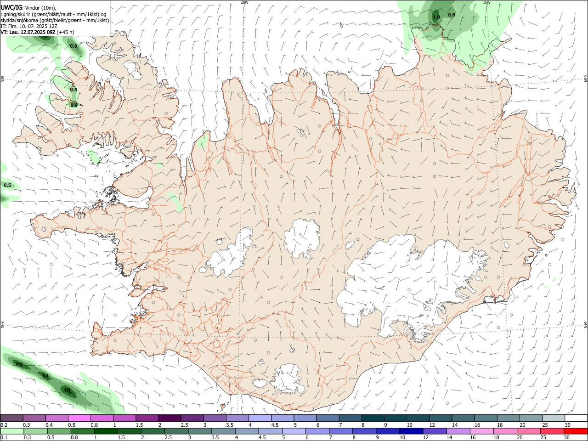The height and width of the screenshot is (441, 588).
Task: Select the upper-row swatch labeled 14
Action: point(463,418)
